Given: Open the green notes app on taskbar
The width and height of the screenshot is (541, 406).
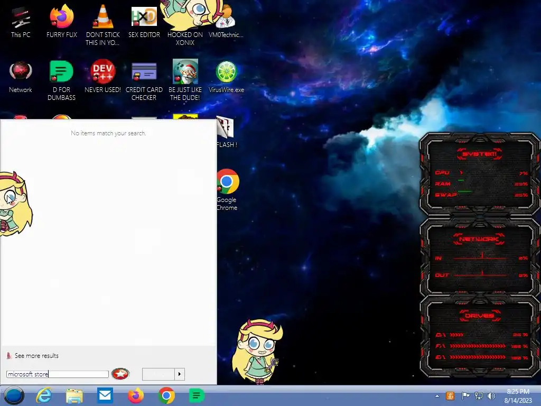Looking at the screenshot, I should [x=197, y=395].
